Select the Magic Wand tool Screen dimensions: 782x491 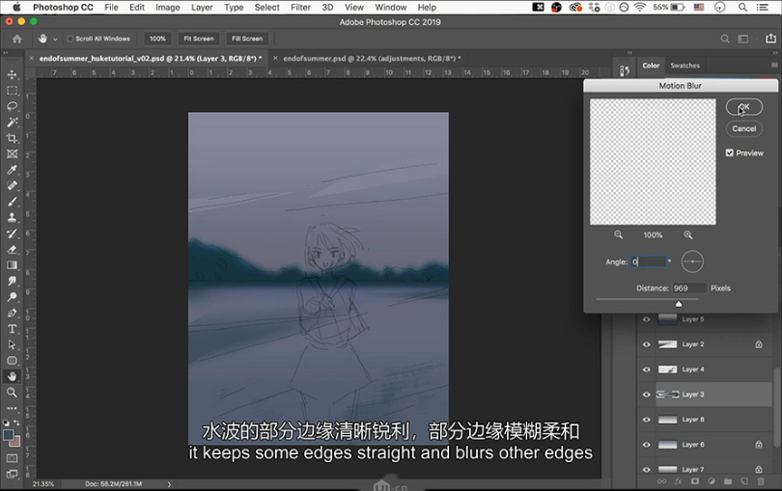tap(12, 123)
